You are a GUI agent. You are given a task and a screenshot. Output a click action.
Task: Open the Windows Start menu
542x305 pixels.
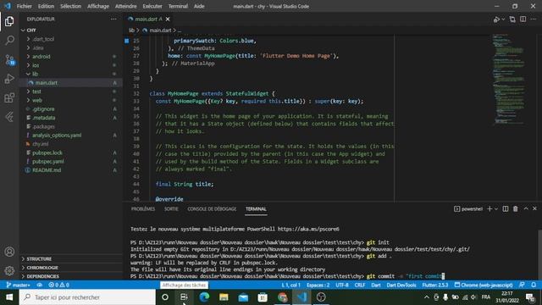(x=9, y=297)
